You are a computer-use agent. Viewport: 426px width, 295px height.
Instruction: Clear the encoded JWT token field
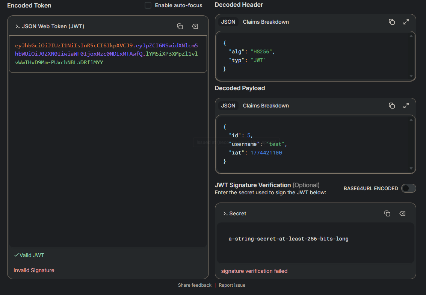coord(195,26)
